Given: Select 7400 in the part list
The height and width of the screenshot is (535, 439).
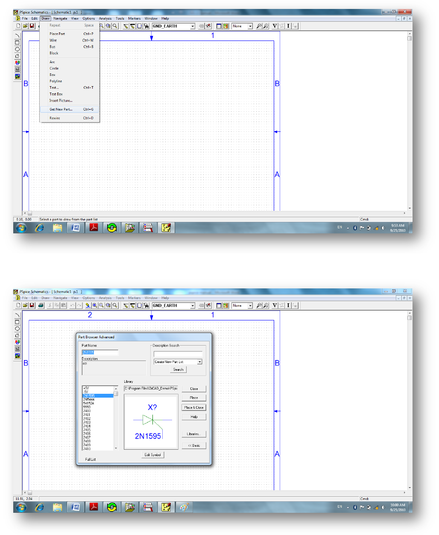Looking at the screenshot, I should [98, 411].
